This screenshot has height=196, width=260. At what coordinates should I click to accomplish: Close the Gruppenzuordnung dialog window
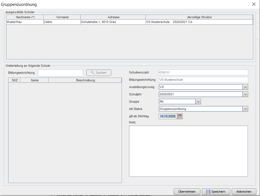coord(254,4)
